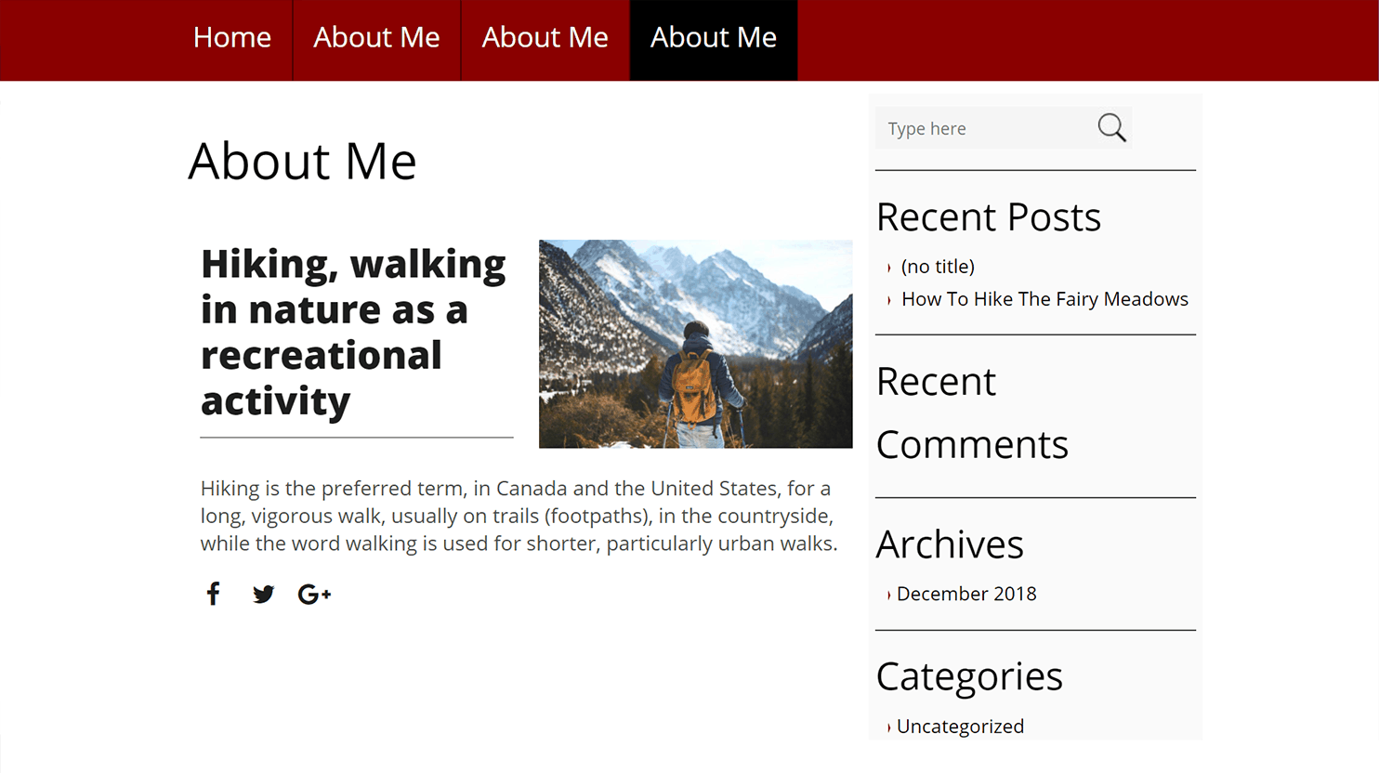Select the black highlighted About Me menu item
The height and width of the screenshot is (773, 1379).
tap(714, 38)
